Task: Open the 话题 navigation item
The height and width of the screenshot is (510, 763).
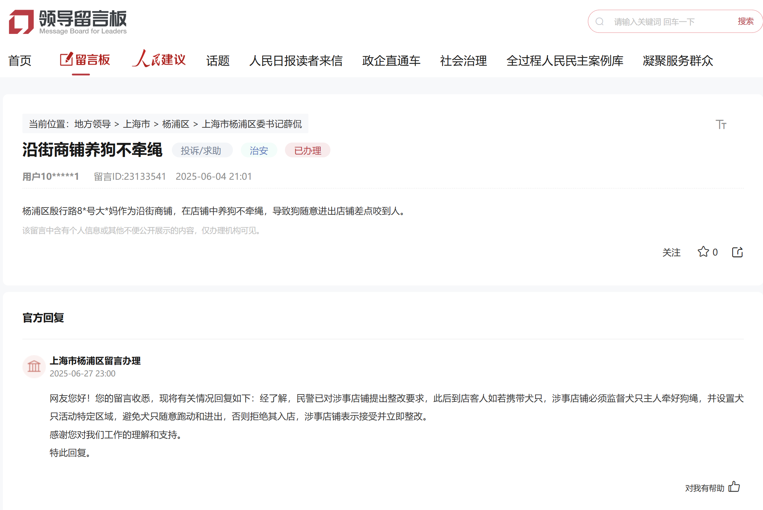Action: click(x=218, y=61)
